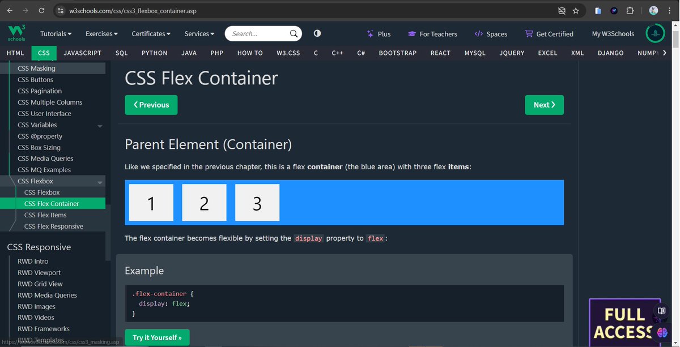The image size is (680, 347).
Task: Select the For Teachers graduation cap icon
Action: tap(413, 34)
